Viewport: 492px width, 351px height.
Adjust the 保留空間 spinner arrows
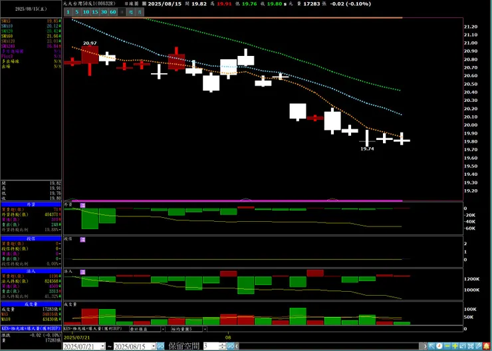[222, 346]
